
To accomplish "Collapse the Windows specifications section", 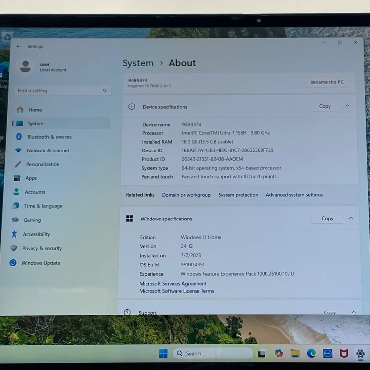I will click(351, 218).
